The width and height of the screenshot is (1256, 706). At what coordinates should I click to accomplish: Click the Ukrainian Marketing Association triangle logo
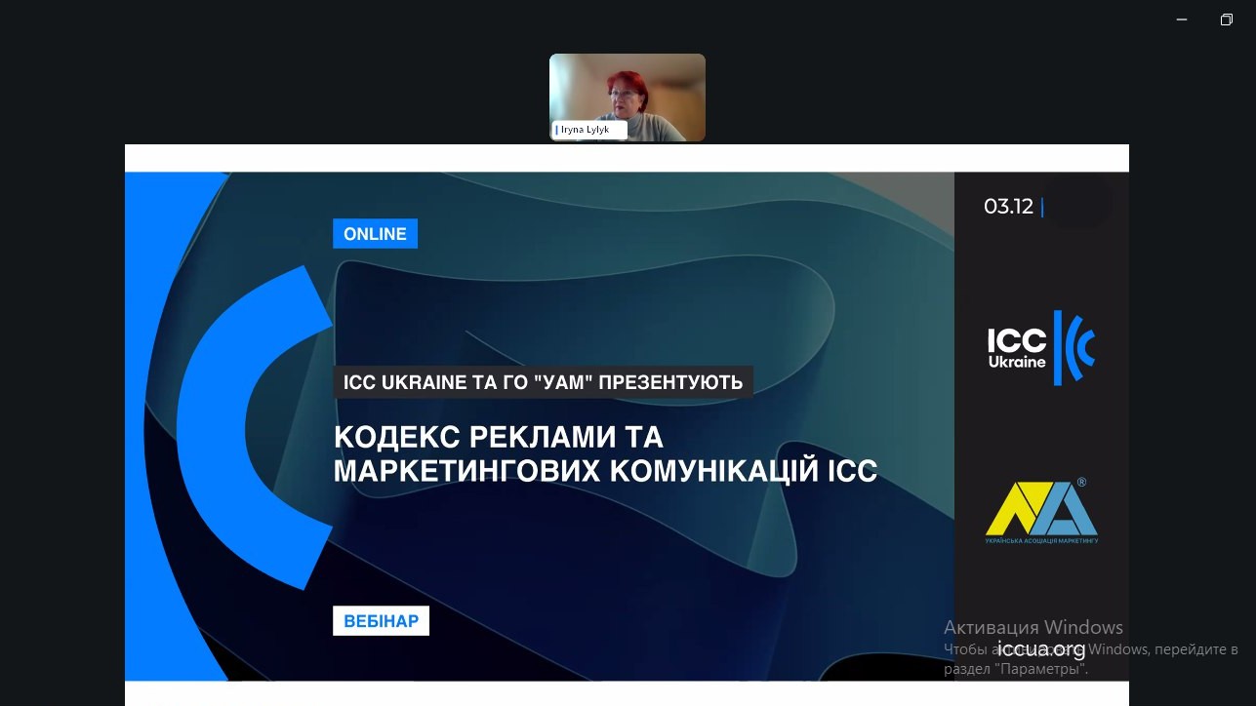(x=1040, y=507)
